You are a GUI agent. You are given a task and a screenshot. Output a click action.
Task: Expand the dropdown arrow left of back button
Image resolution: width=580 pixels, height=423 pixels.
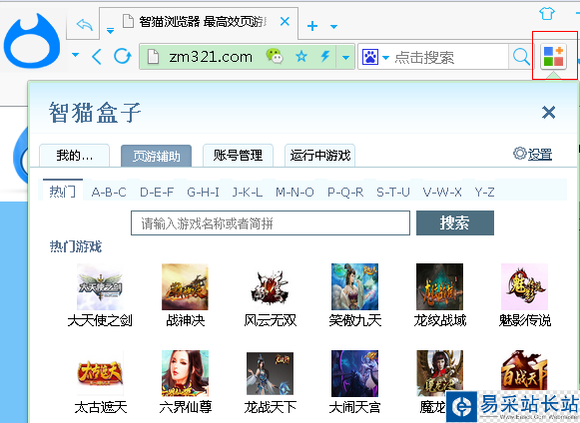pos(76,55)
